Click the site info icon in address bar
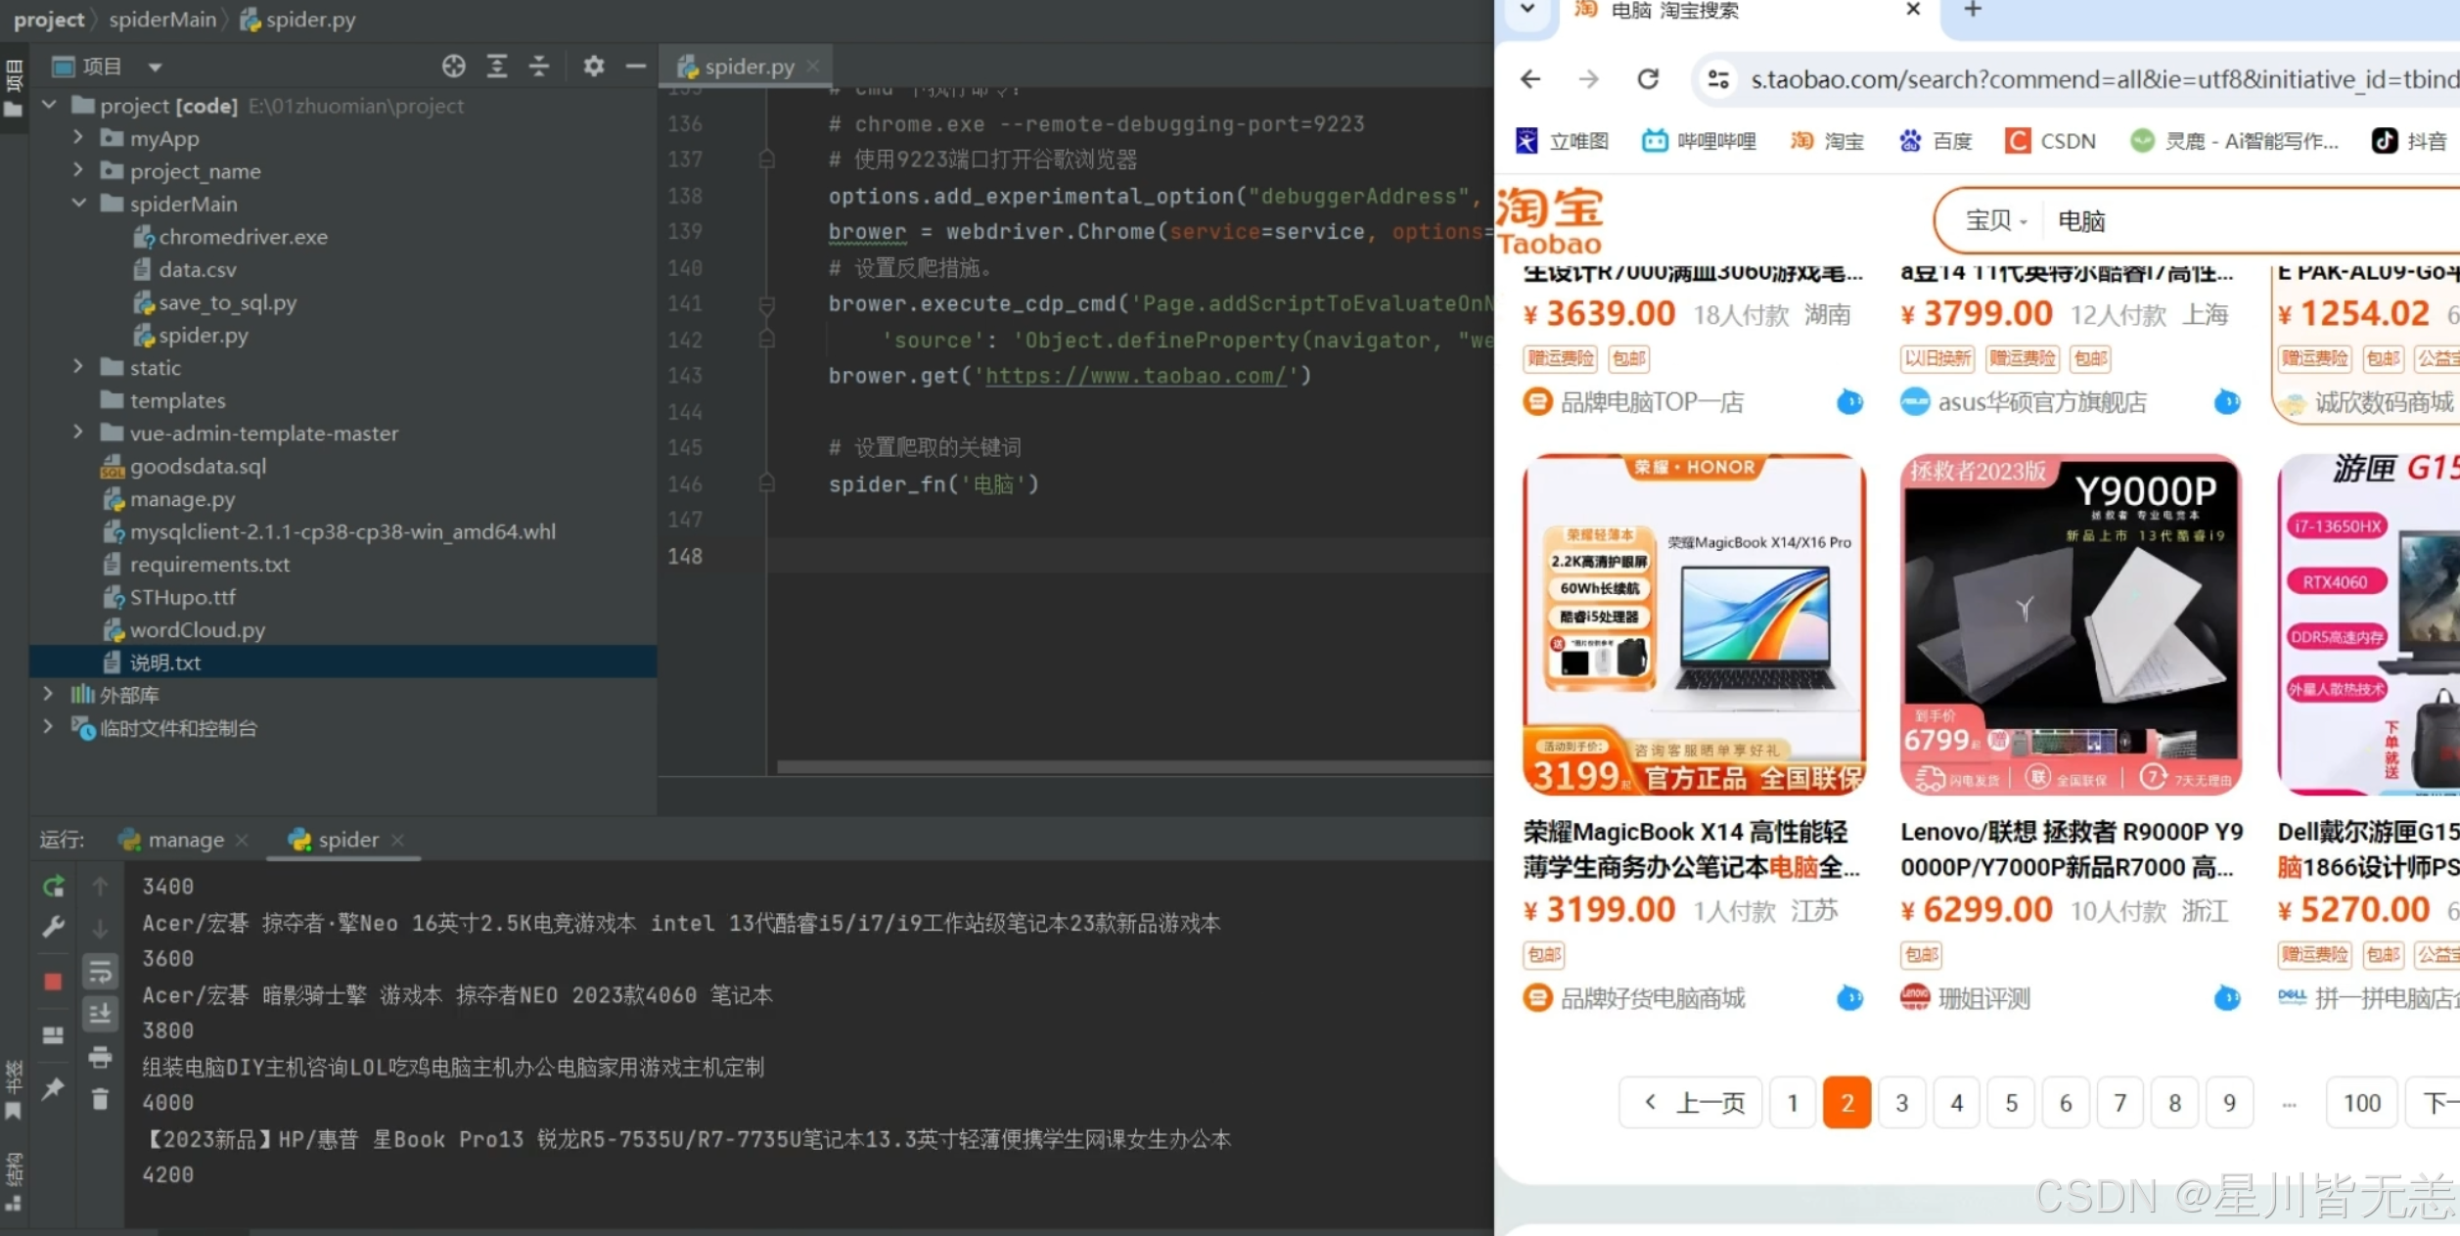 click(1718, 79)
